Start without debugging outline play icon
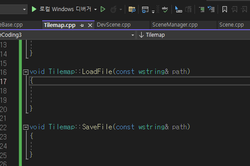Image resolution: width=250 pixels, height=166 pixels. click(103, 9)
